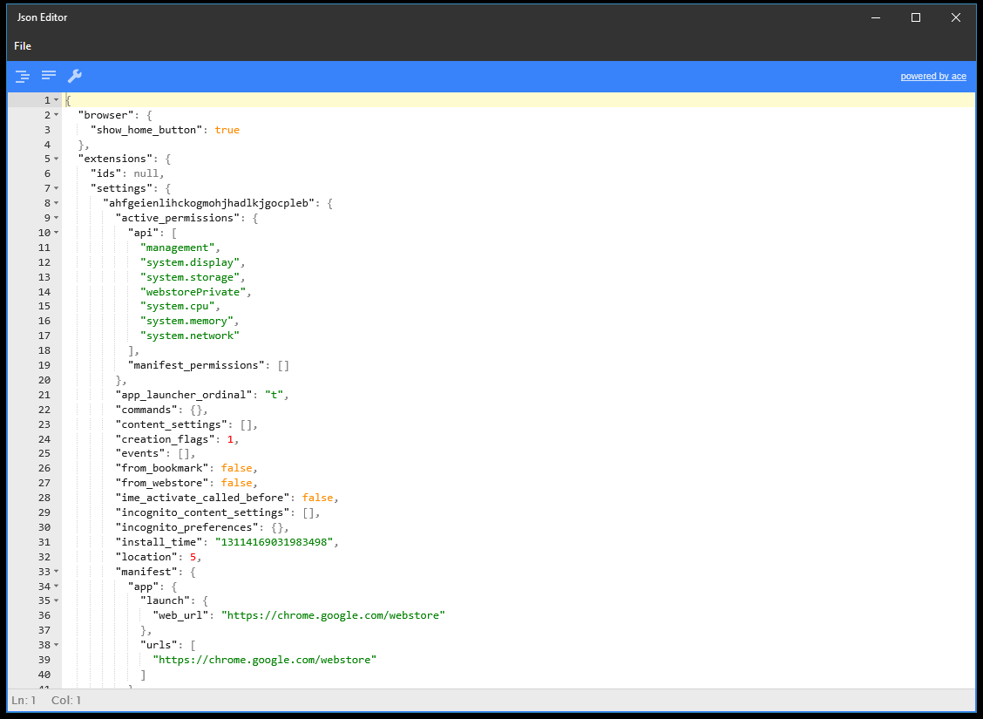983x719 pixels.
Task: Click line number 20 in the gutter
Action: 44,379
